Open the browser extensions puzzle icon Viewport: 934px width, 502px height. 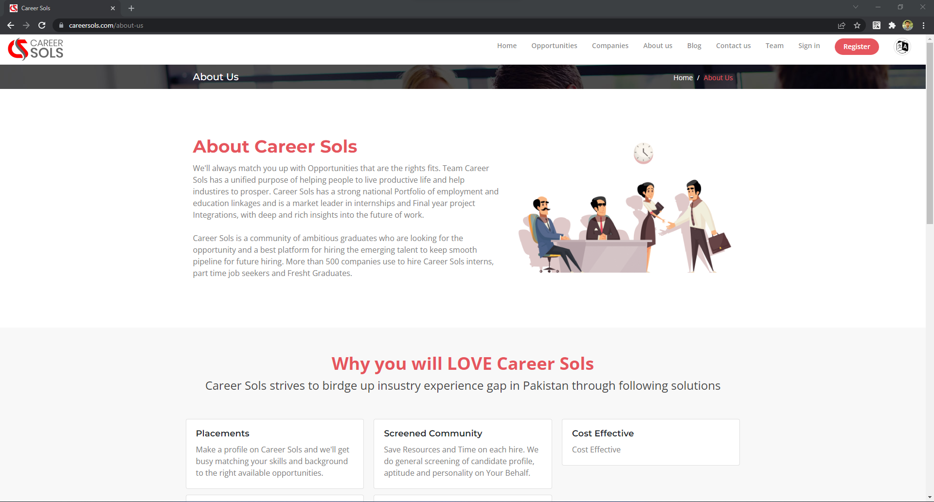tap(892, 25)
